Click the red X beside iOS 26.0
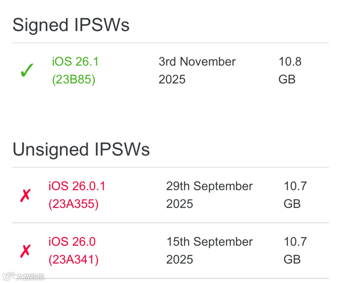 pos(25,251)
